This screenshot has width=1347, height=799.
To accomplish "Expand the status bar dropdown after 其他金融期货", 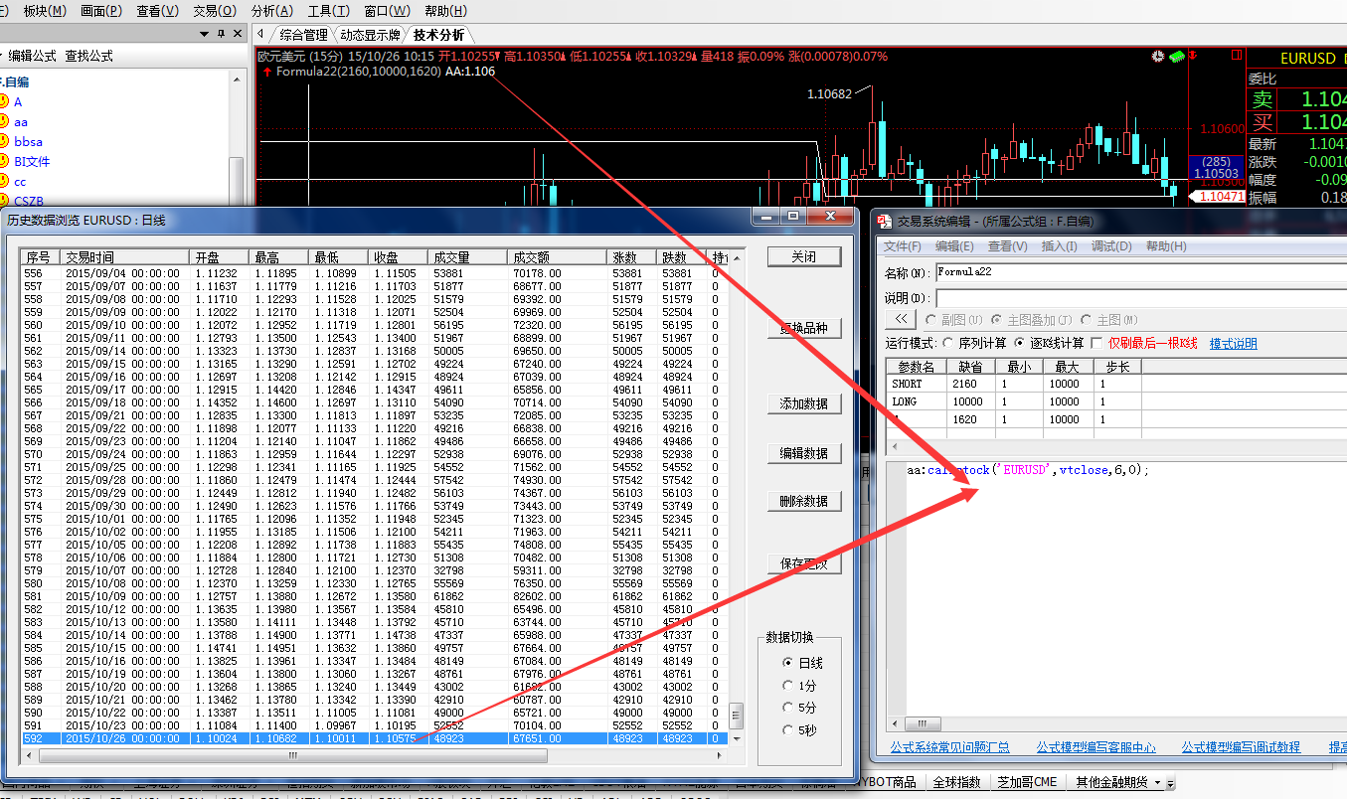I will (1171, 783).
